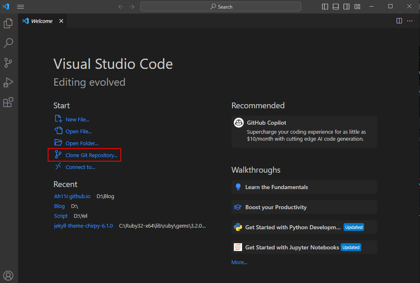Screen dimensions: 420x283
Task: Click the Clone Git Repository icon
Action: point(58,154)
